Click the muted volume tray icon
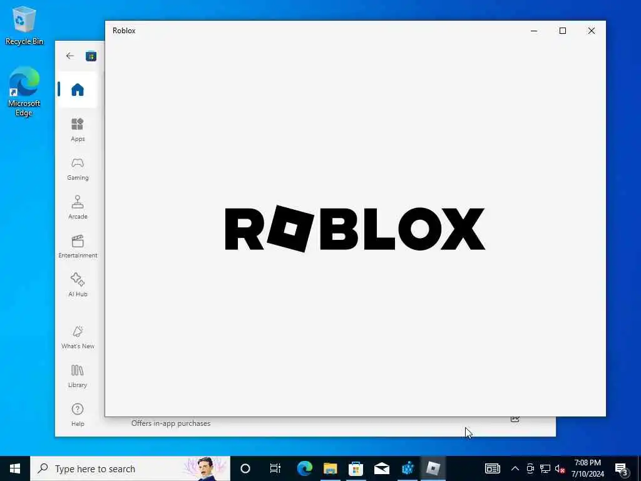 560,468
